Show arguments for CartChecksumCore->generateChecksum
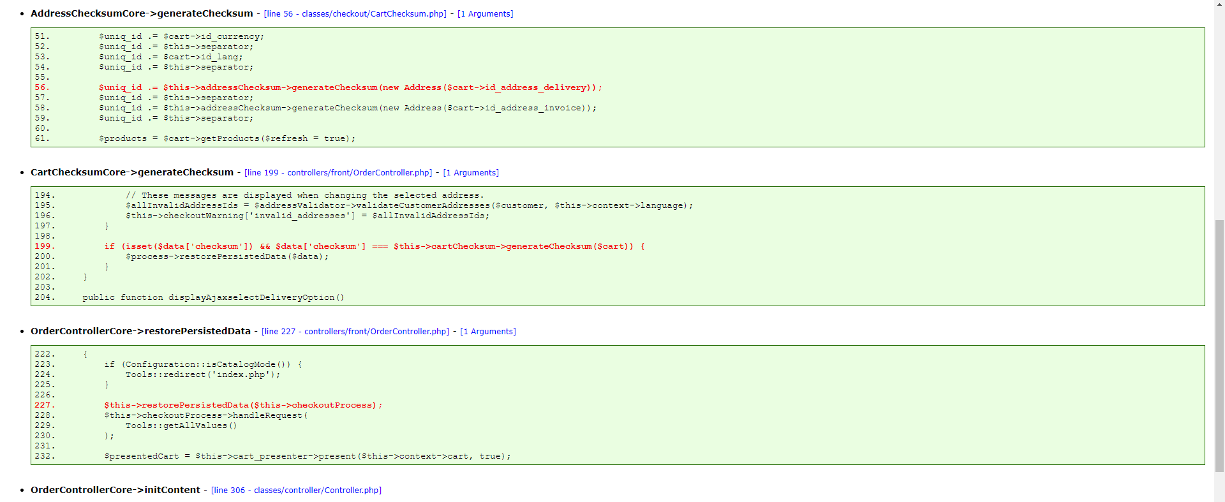This screenshot has height=502, width=1225. click(471, 172)
